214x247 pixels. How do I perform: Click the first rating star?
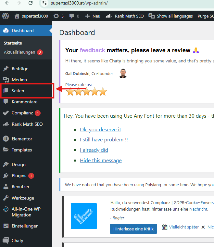coord(70,92)
